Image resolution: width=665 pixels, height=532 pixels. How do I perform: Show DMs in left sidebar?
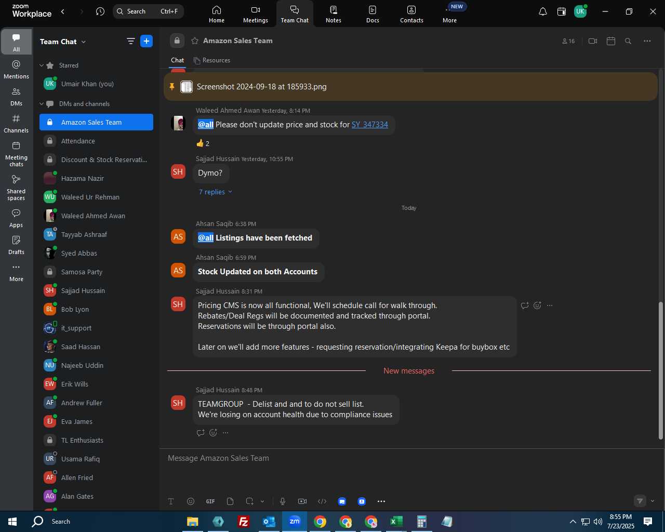pos(16,97)
